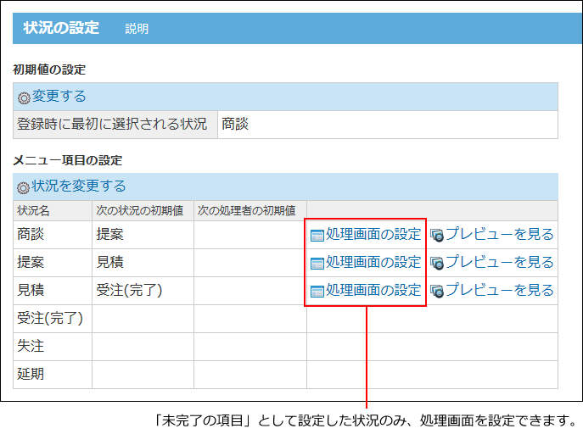The height and width of the screenshot is (434, 583).
Task: Click preview icon in 見積 row
Action: [437, 291]
